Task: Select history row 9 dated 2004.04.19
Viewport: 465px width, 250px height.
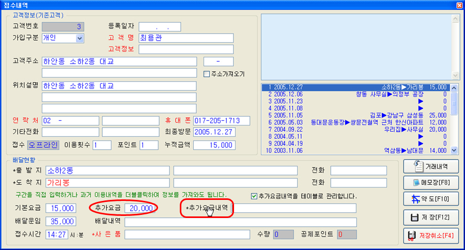Action: pos(356,144)
